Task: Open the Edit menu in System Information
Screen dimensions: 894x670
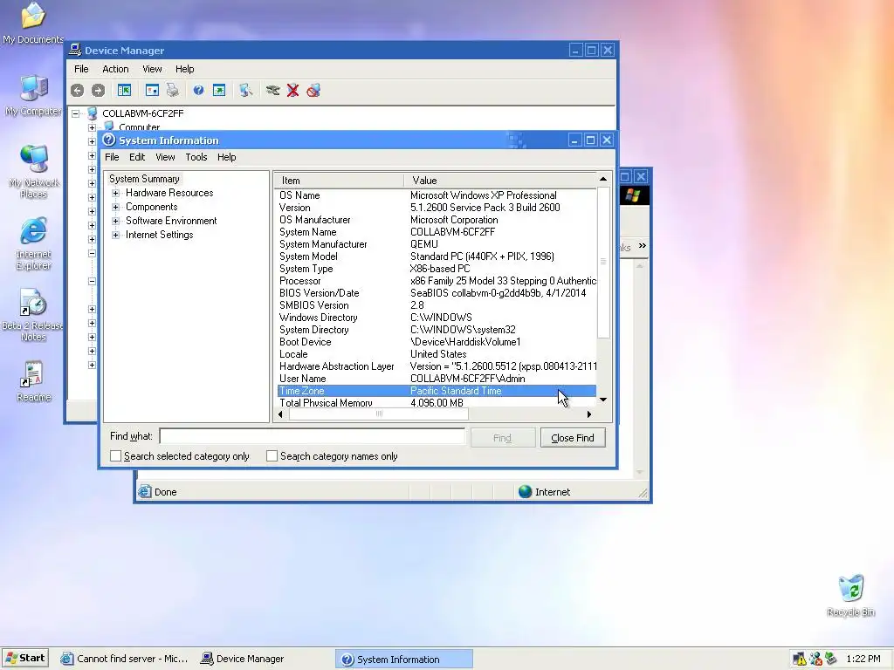Action: pyautogui.click(x=137, y=157)
